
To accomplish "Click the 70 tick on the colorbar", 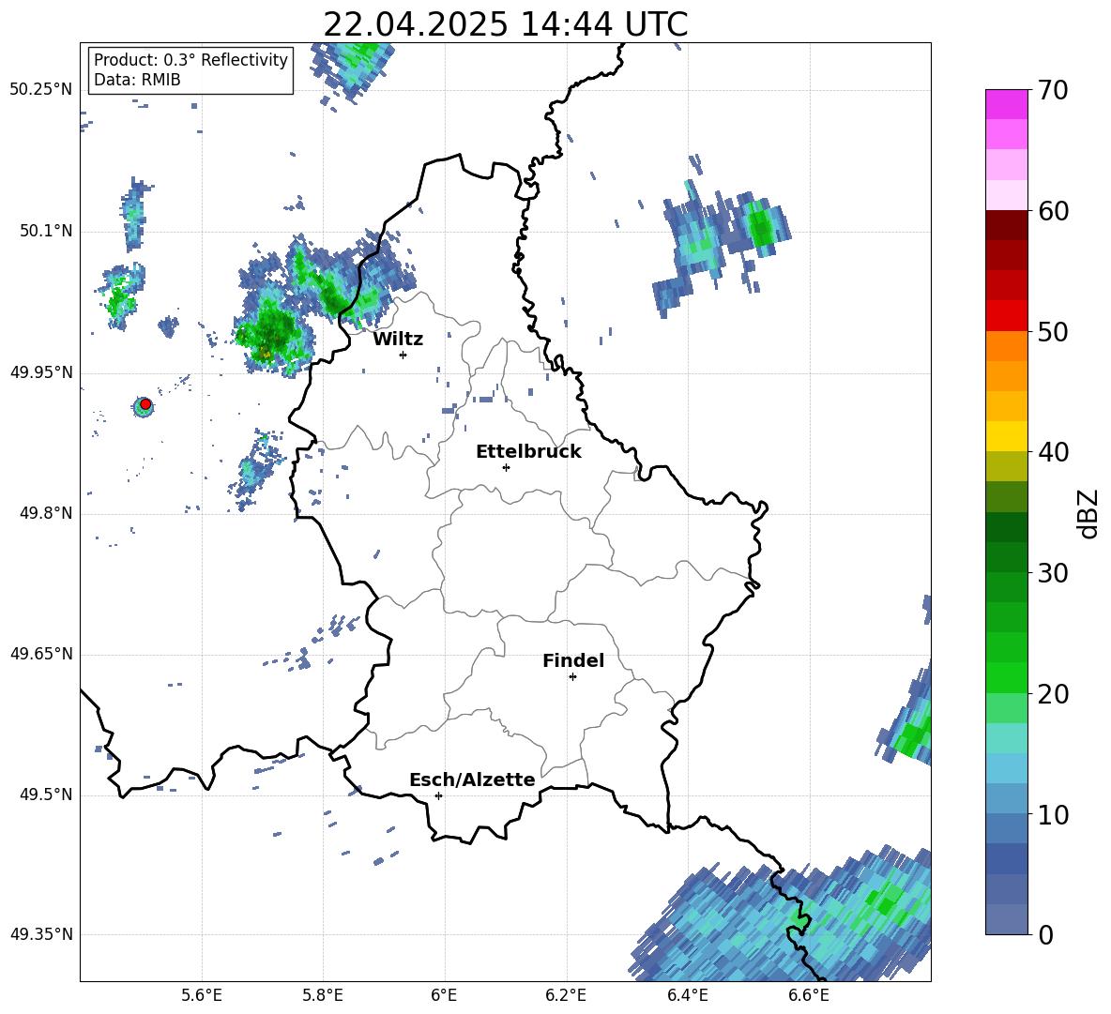I will (1053, 90).
